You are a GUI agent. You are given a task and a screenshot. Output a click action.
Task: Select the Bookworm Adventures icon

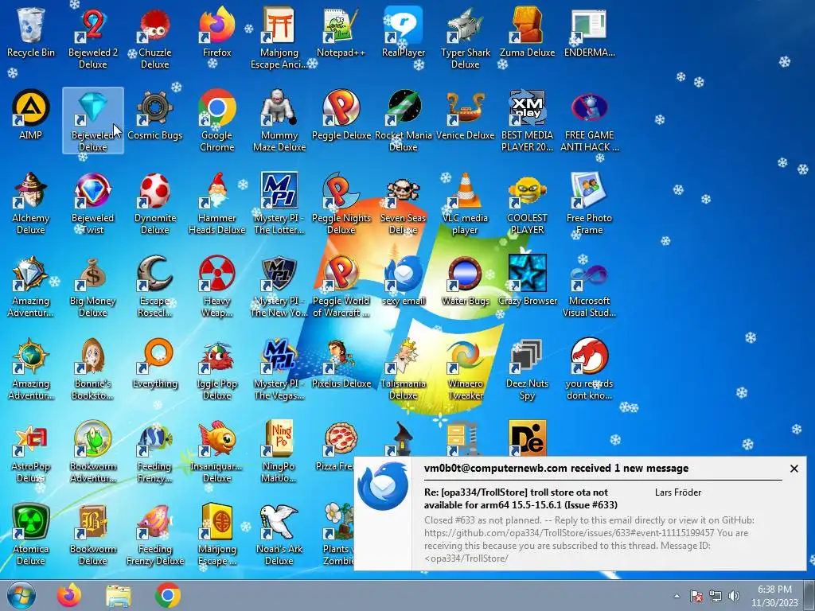click(x=92, y=452)
